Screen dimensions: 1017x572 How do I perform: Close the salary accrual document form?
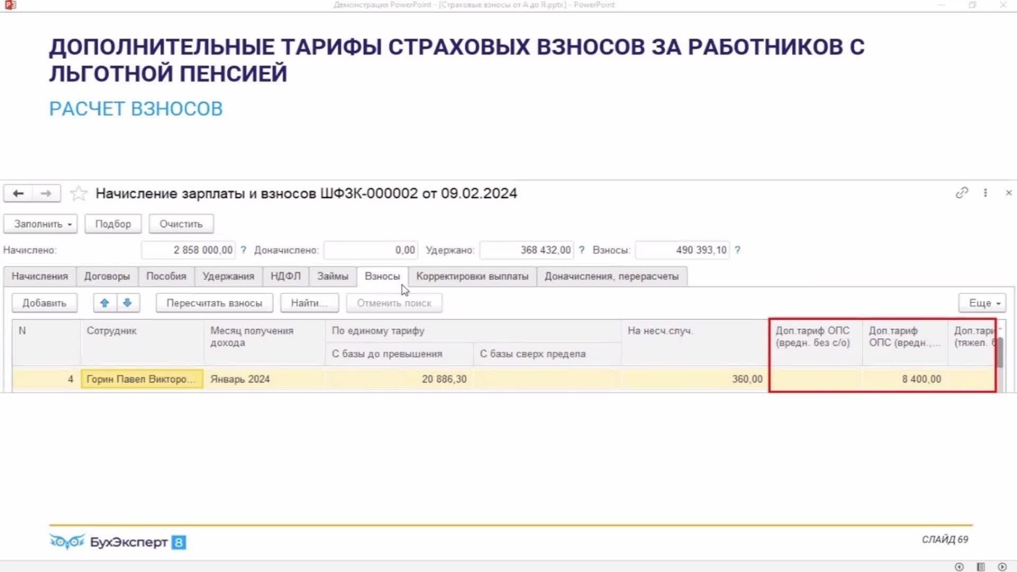(1009, 193)
